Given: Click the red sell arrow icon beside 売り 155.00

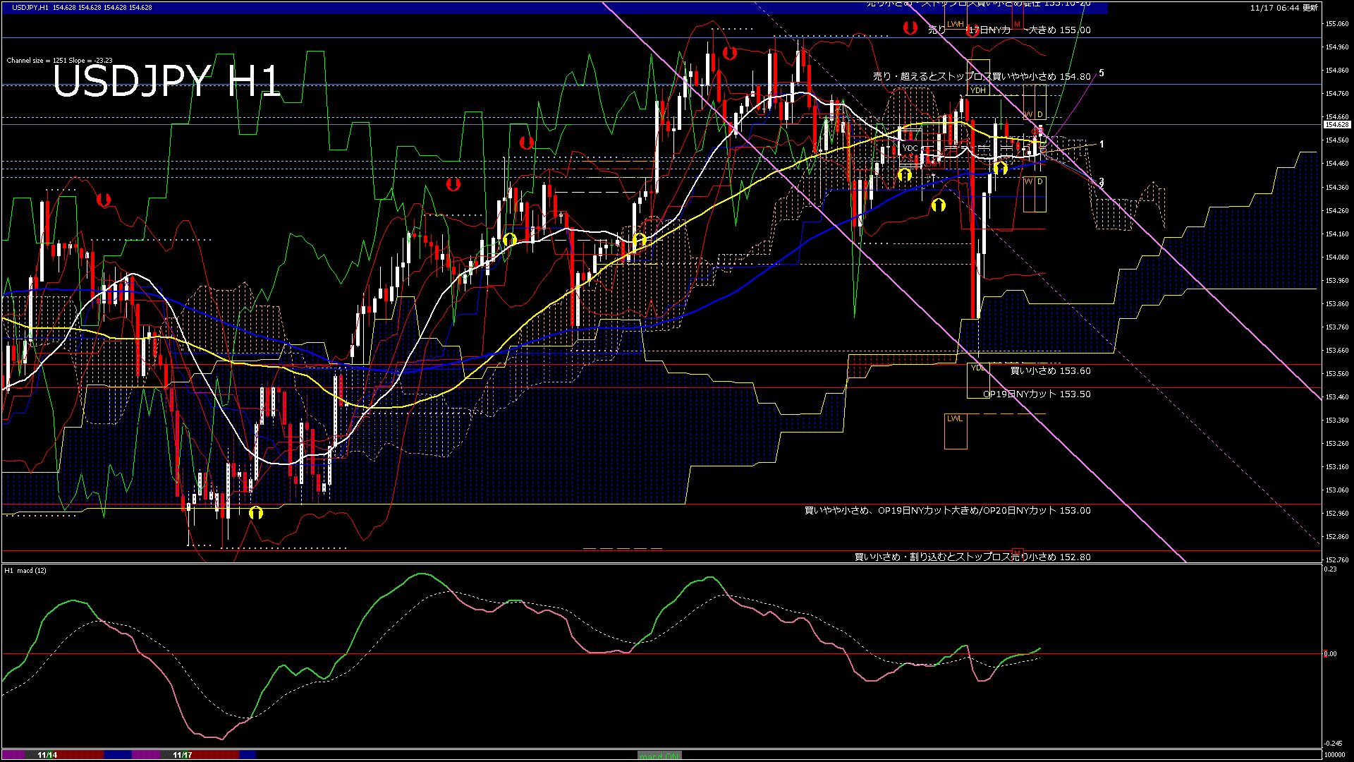Looking at the screenshot, I should [x=910, y=28].
